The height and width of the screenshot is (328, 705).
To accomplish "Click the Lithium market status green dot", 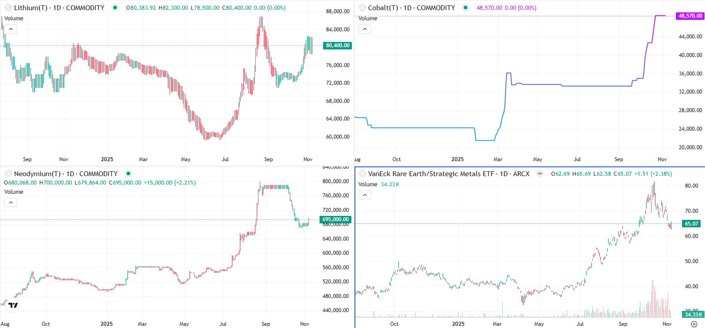I will click(x=115, y=8).
